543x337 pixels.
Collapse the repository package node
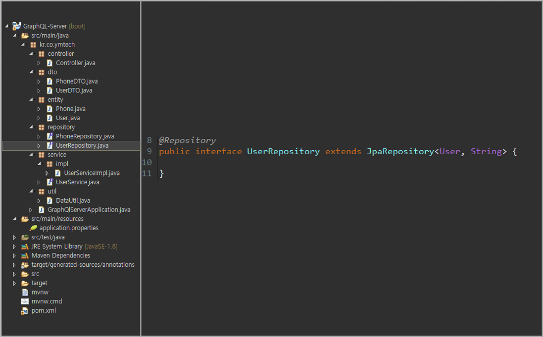click(32, 127)
